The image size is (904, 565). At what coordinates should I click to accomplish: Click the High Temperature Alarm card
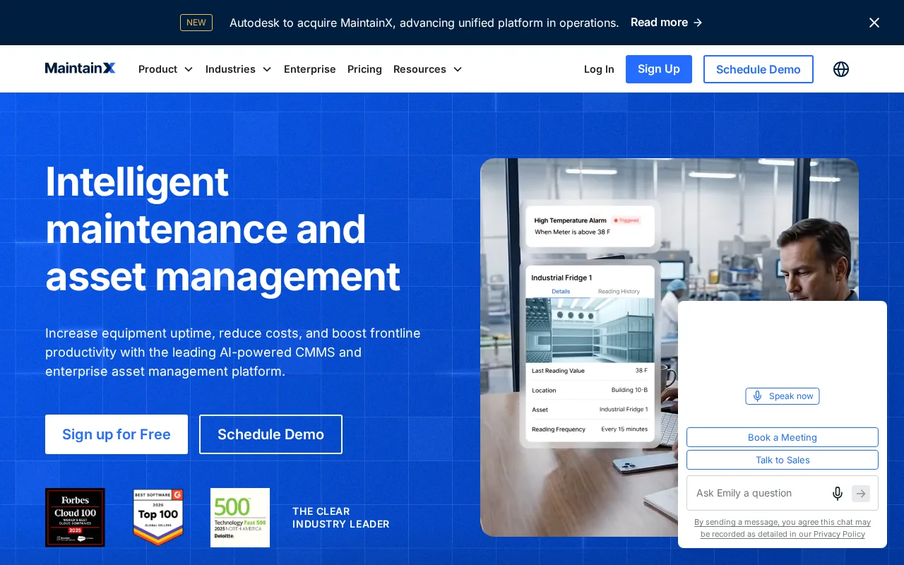pyautogui.click(x=590, y=226)
